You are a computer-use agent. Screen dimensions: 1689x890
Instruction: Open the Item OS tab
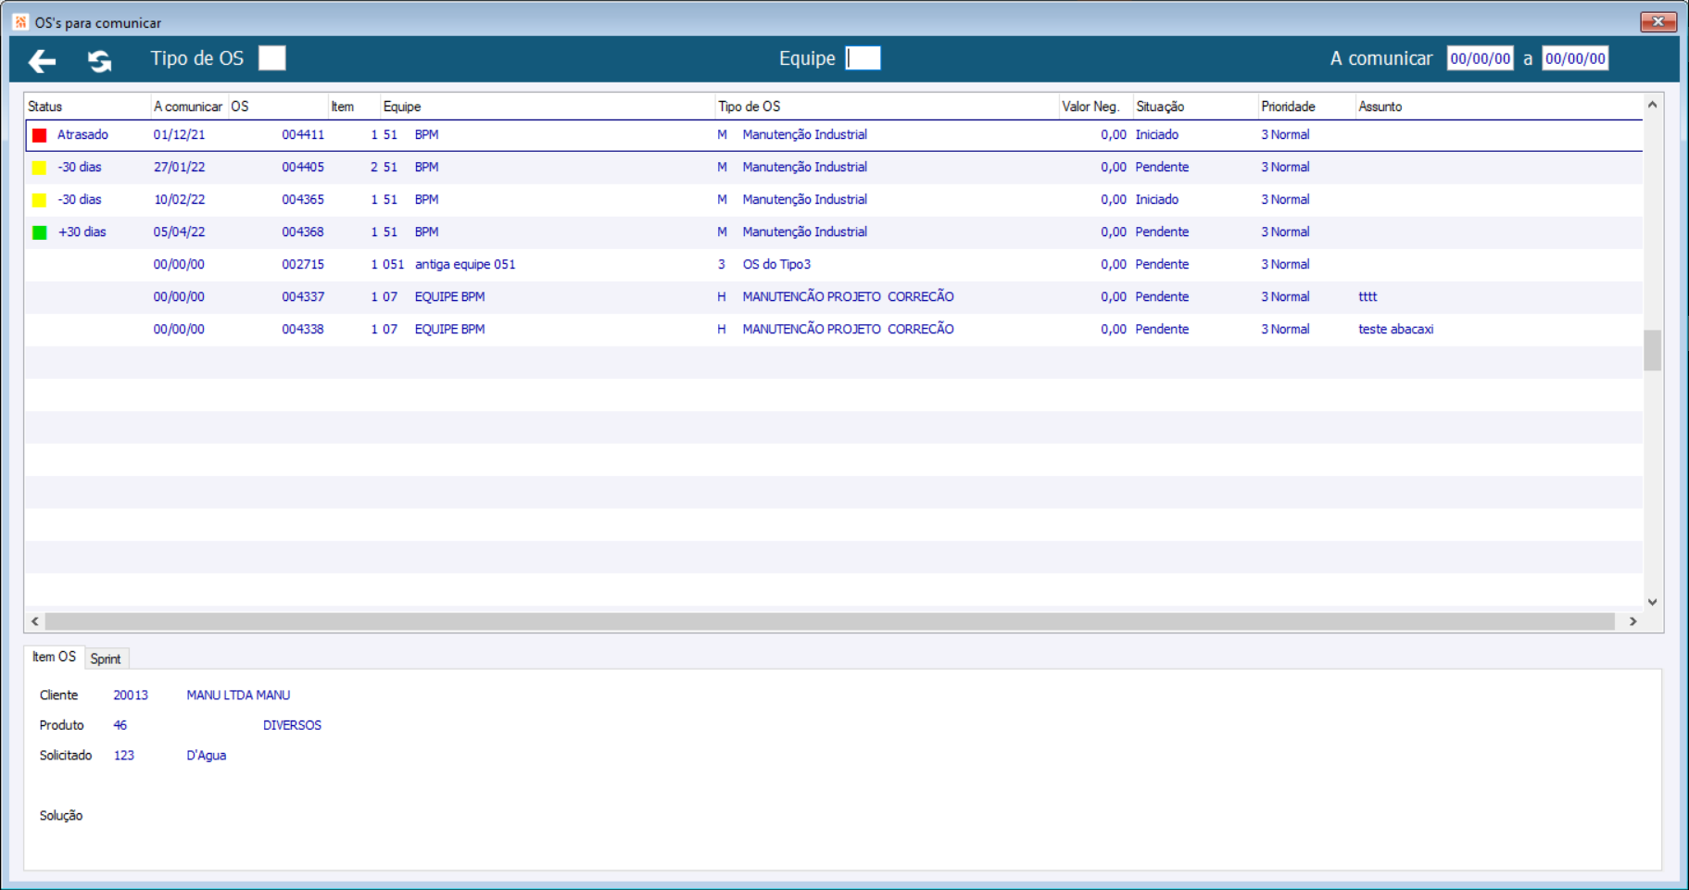54,657
